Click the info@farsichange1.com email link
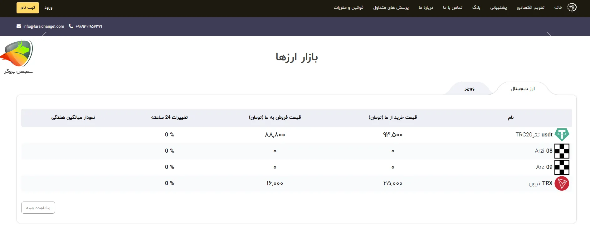The width and height of the screenshot is (590, 228). 44,26
